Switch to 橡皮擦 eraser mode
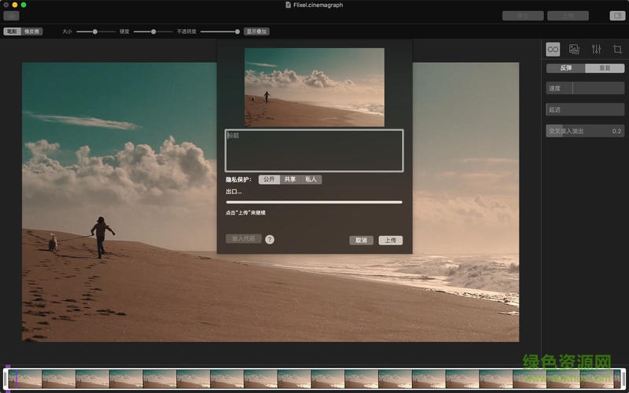This screenshot has width=629, height=393. click(x=32, y=31)
